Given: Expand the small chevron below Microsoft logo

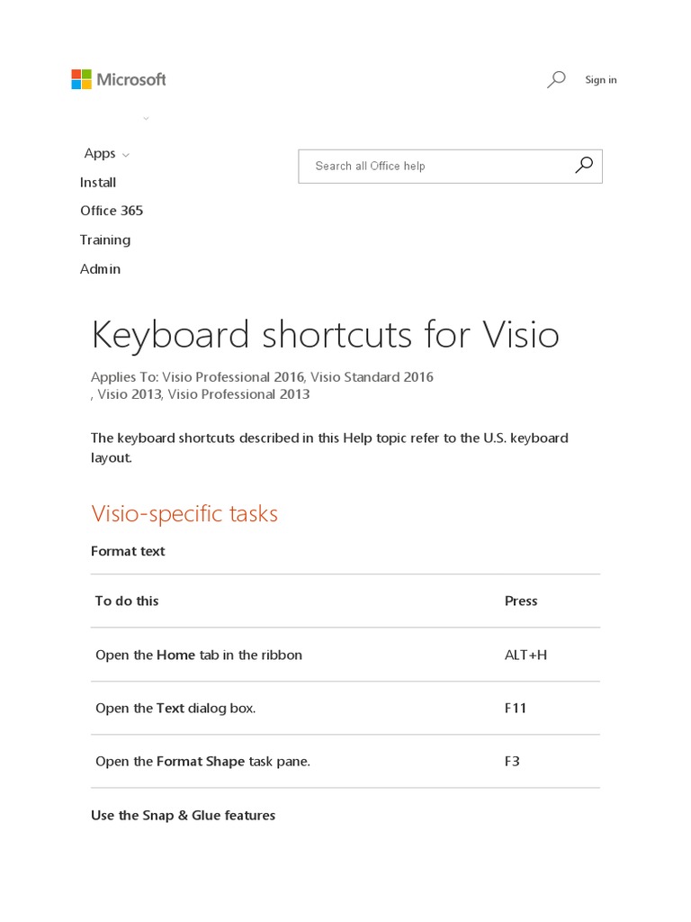Looking at the screenshot, I should coord(146,118).
